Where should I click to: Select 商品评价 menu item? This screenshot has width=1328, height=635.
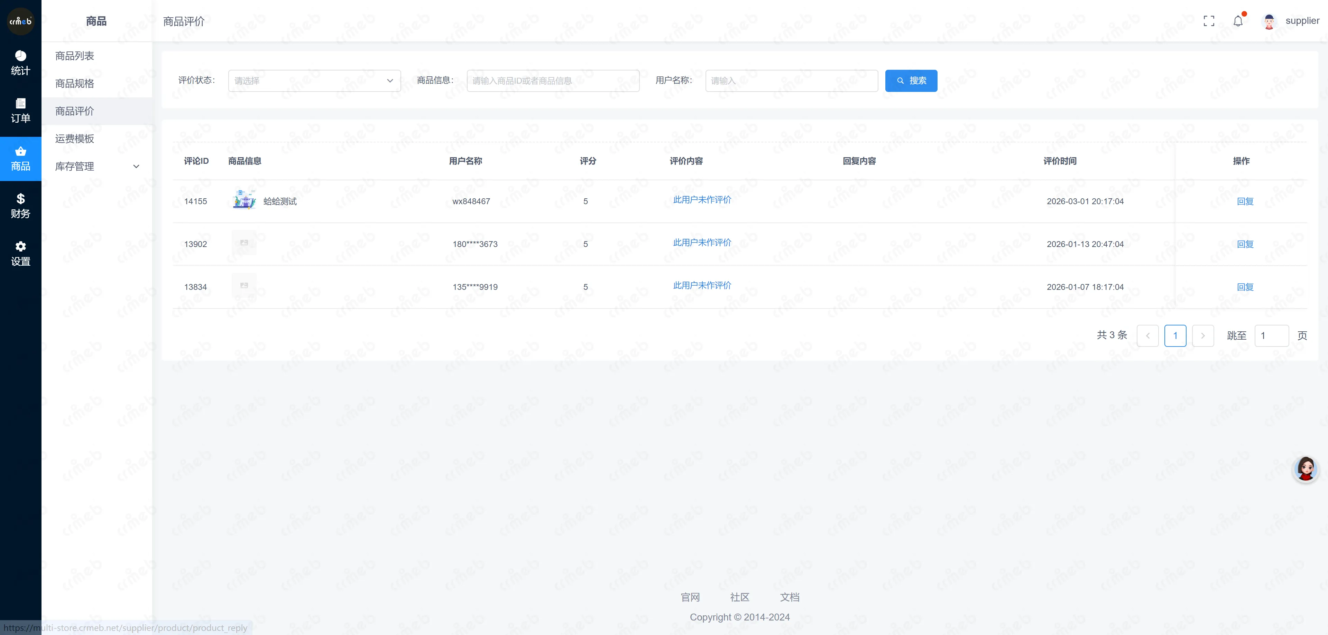(97, 111)
